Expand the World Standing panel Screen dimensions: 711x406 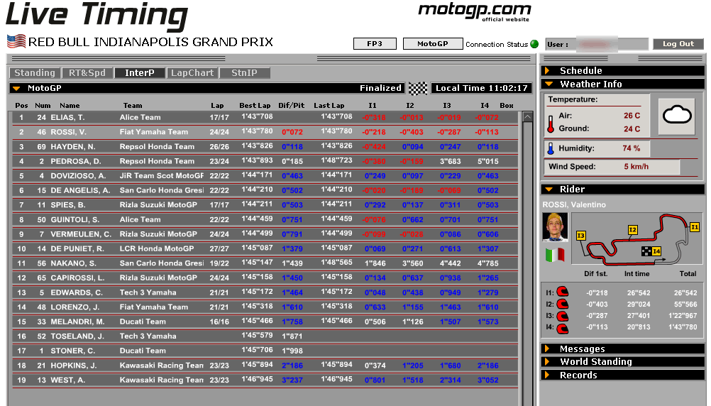click(622, 361)
